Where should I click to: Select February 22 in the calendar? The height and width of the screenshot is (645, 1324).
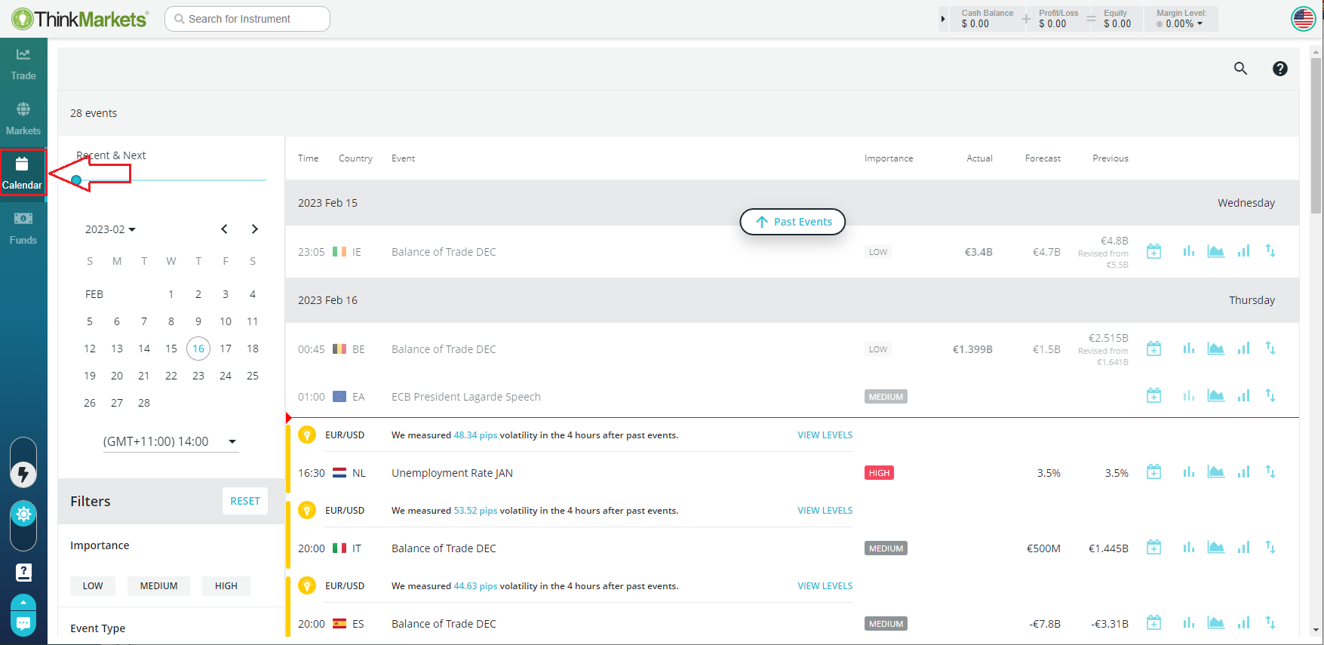pyautogui.click(x=171, y=376)
